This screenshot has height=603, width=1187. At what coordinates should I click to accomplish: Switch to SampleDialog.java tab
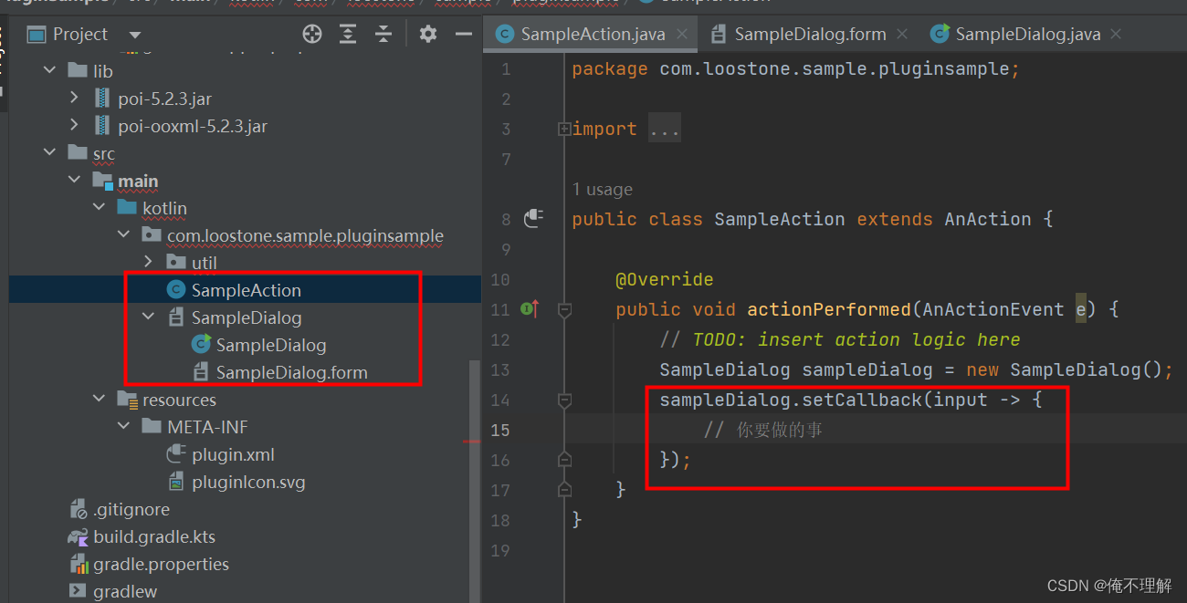coord(1027,34)
